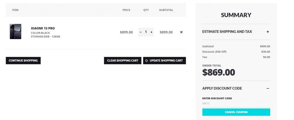This screenshot has width=294, height=120.
Task: Click the quantity input field showing 1
Action: point(146,32)
